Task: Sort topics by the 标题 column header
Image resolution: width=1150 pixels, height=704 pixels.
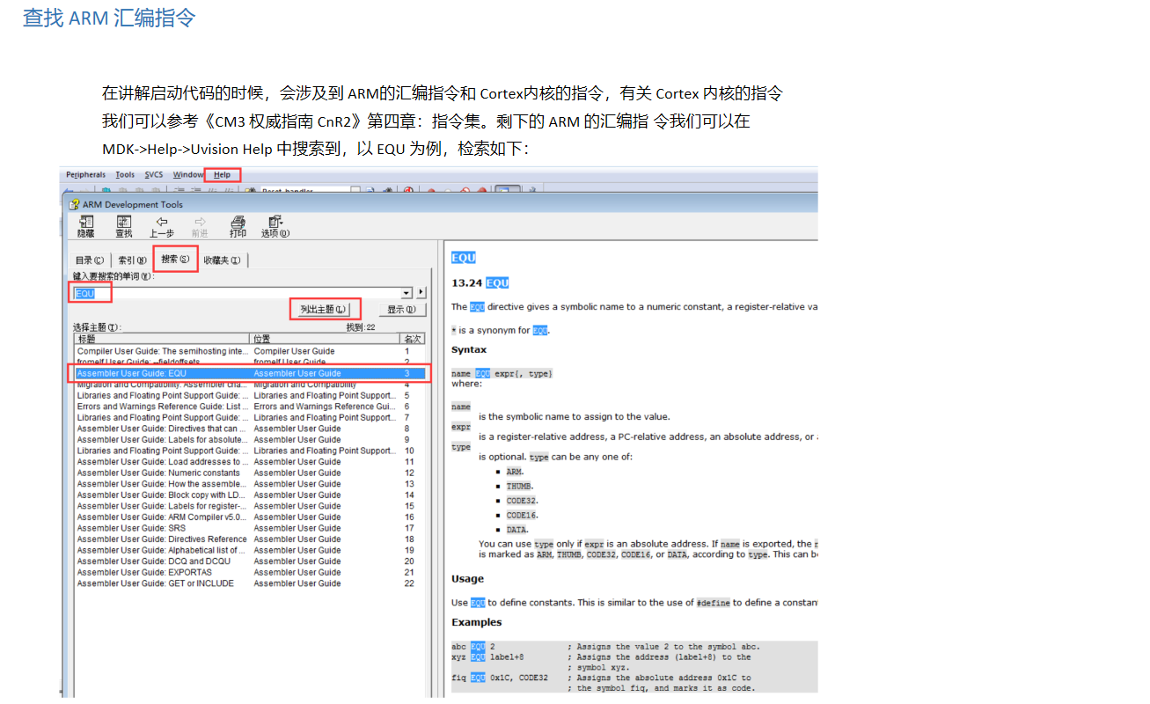Action: (x=162, y=339)
